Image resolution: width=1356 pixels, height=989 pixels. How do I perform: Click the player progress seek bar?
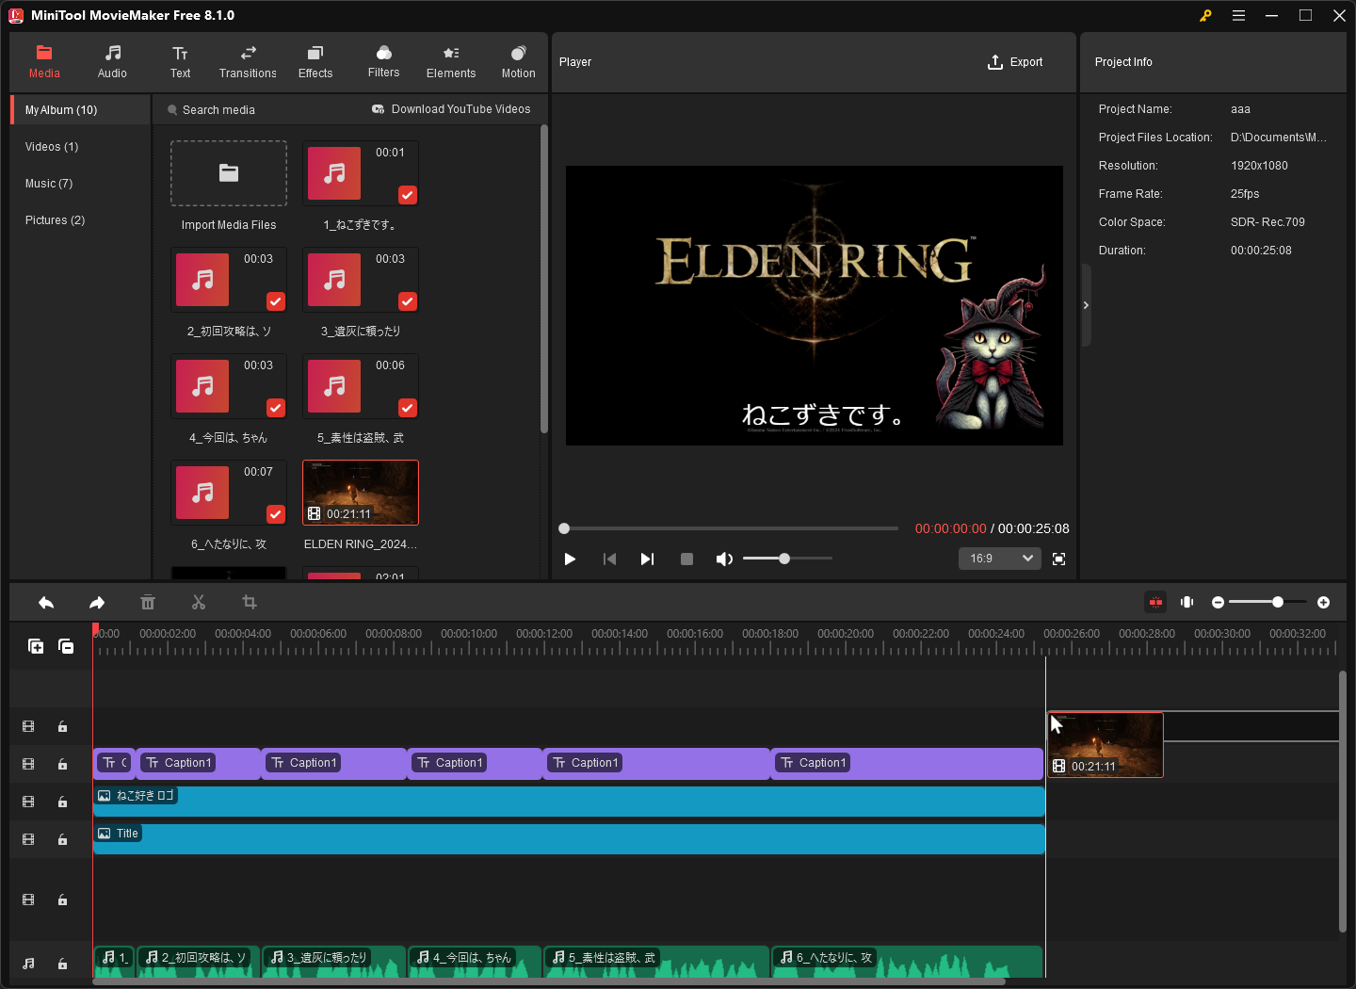coord(729,528)
